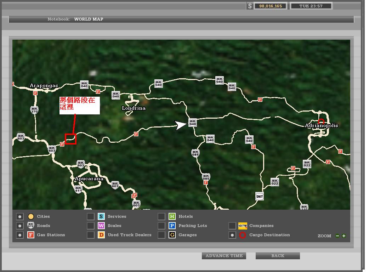Toggle the Roads checkbox
The width and height of the screenshot is (386, 272).
click(x=20, y=226)
